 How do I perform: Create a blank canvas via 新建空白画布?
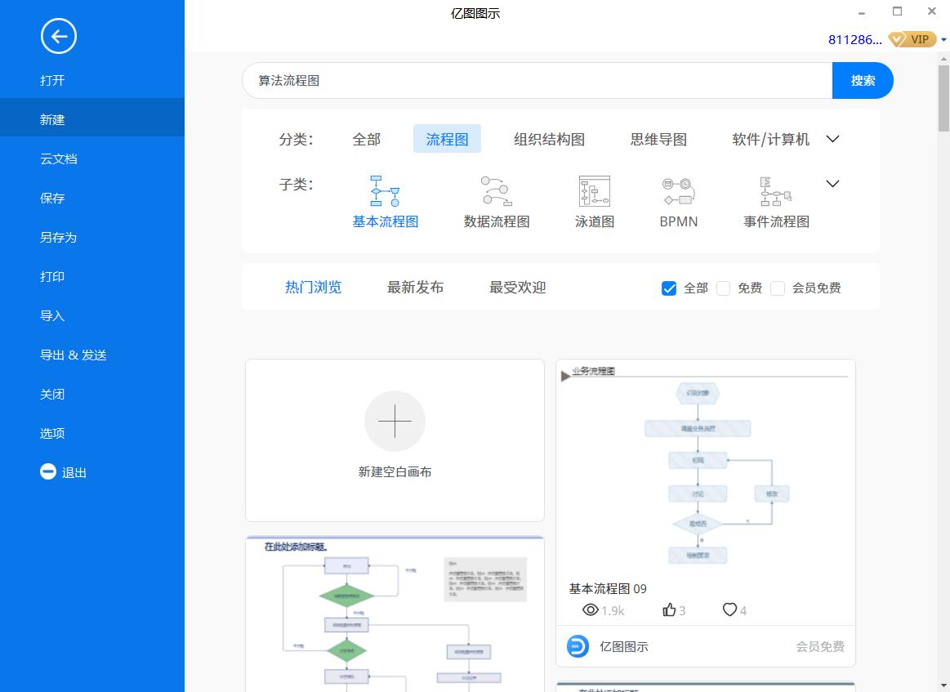click(x=395, y=440)
